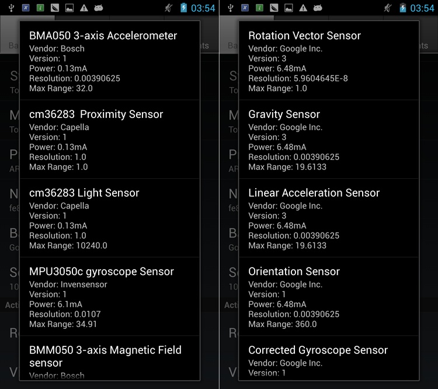Click 'Resolution: 1.0' under Light Sensor
The height and width of the screenshot is (389, 438).
tap(58, 235)
